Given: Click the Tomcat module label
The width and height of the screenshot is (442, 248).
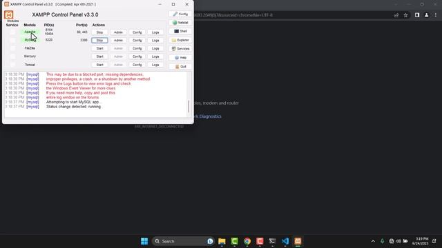Looking at the screenshot, I should (30, 65).
